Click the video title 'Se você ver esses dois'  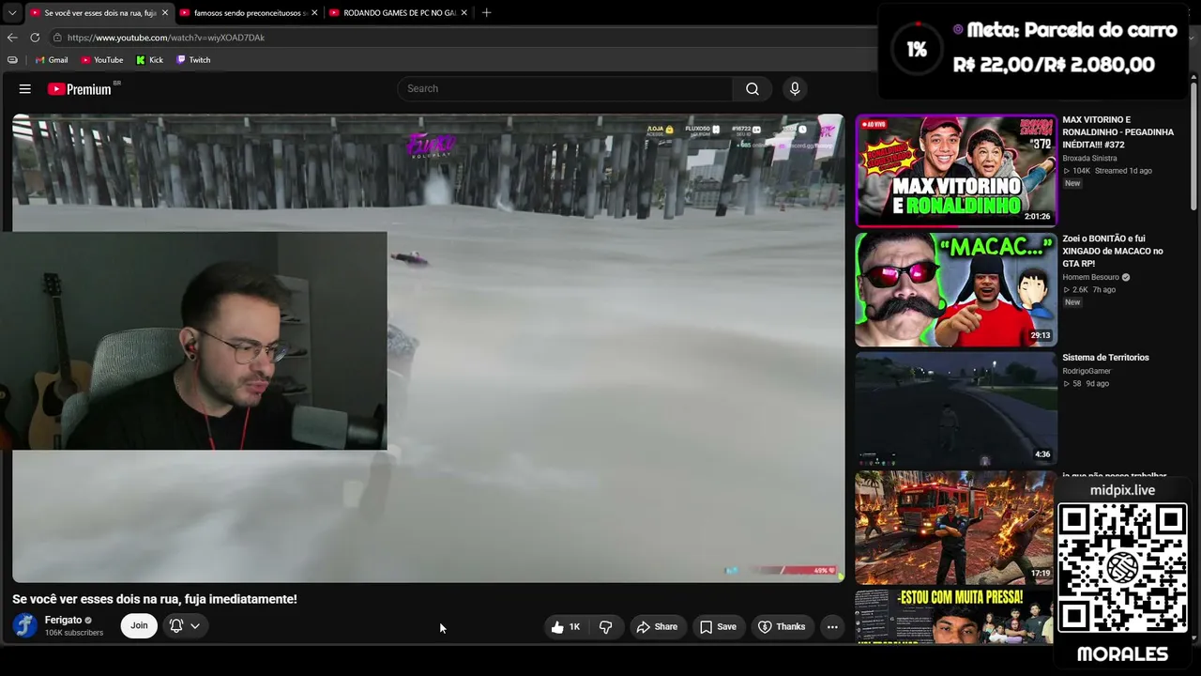pyautogui.click(x=155, y=599)
